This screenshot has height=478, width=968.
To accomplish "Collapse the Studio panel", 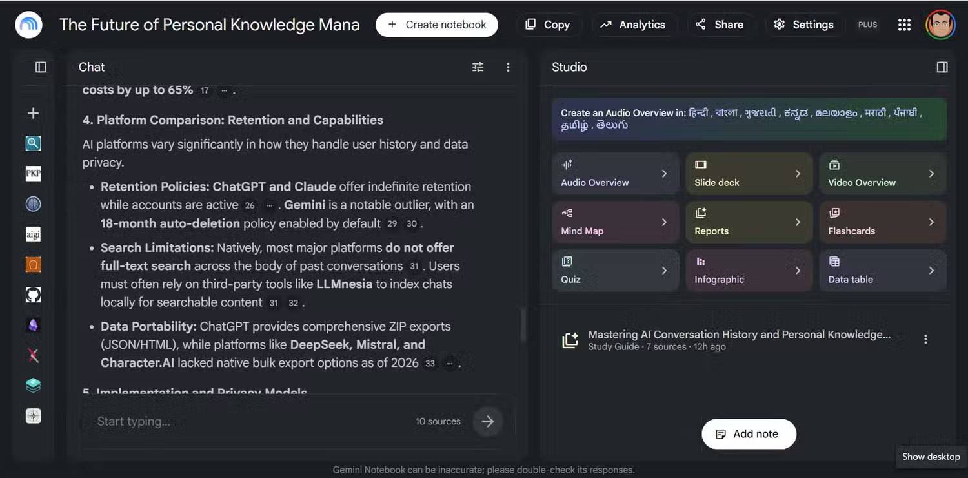I will pyautogui.click(x=942, y=67).
